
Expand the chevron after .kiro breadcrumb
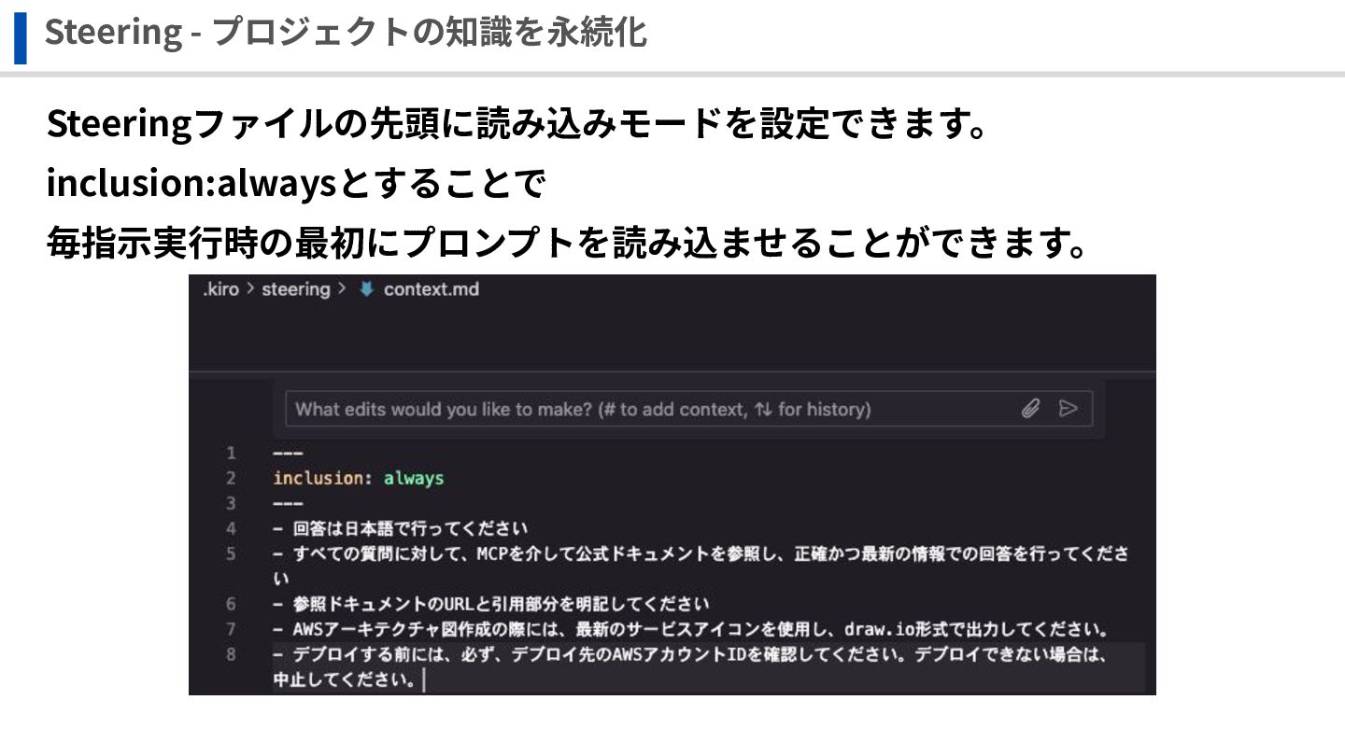point(250,289)
